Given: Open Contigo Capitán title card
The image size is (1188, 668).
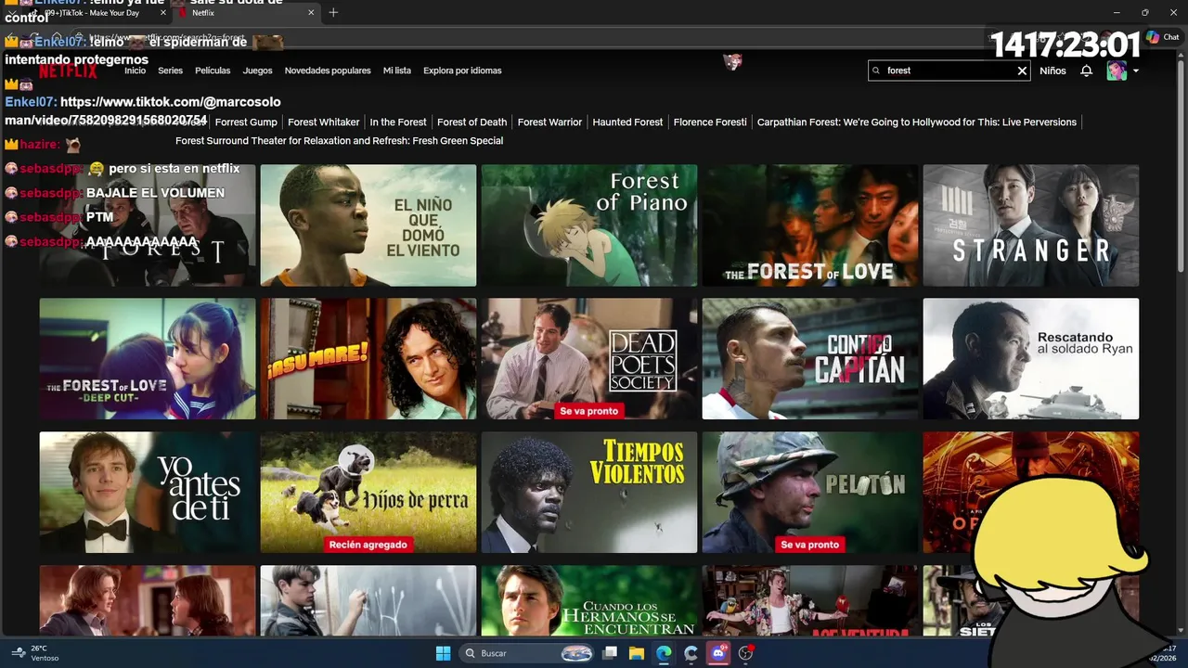Looking at the screenshot, I should (x=810, y=359).
